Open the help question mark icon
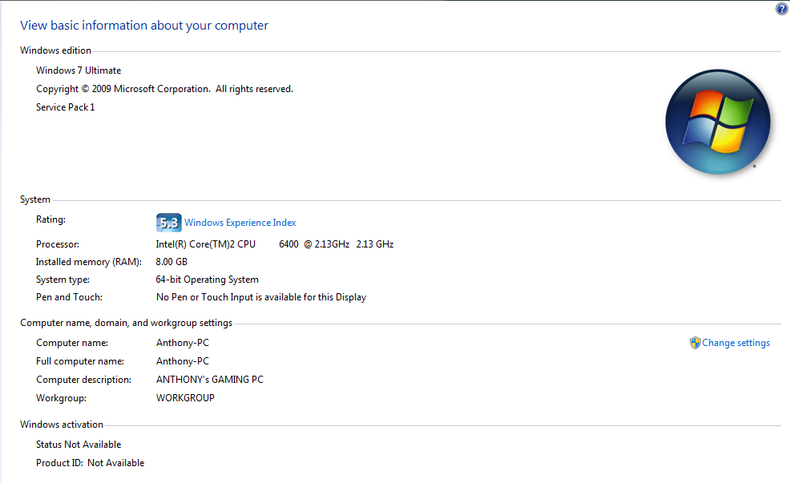Image resolution: width=790 pixels, height=483 pixels. (781, 9)
